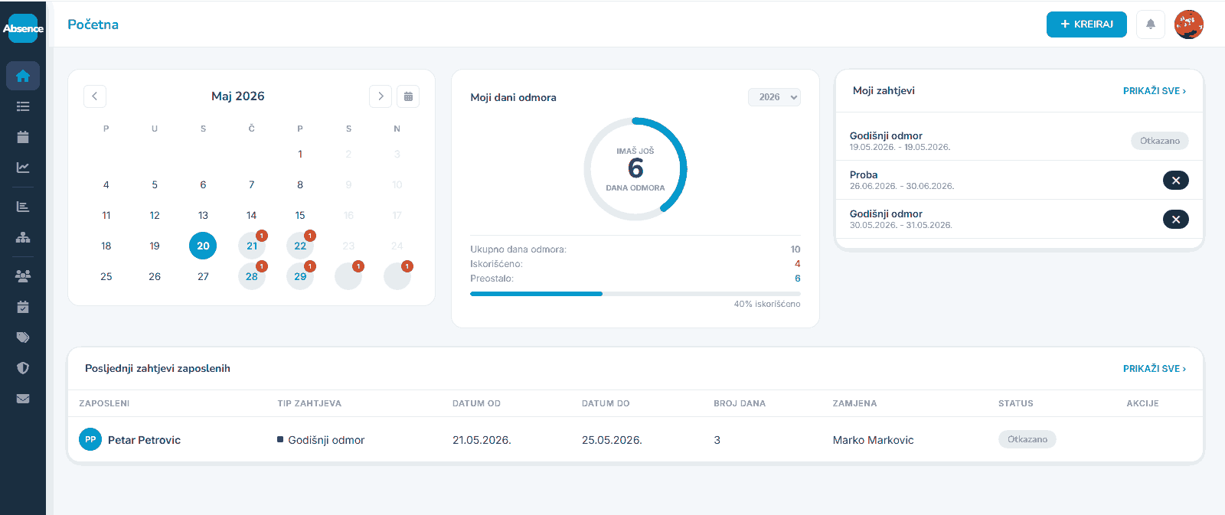The image size is (1225, 515).
Task: Go to the previous month in calendar
Action: click(95, 96)
